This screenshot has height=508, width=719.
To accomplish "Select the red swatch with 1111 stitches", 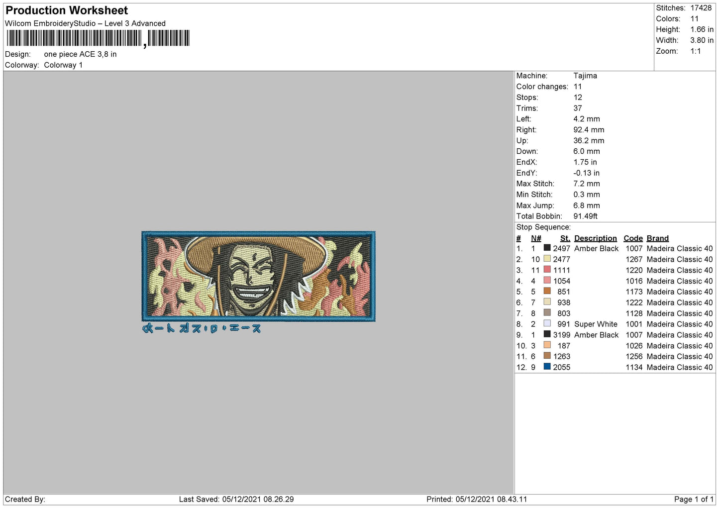I will 547,270.
